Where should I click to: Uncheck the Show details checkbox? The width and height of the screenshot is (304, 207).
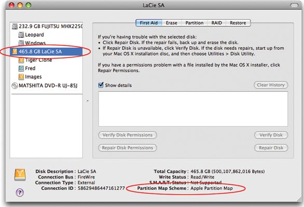(x=101, y=85)
